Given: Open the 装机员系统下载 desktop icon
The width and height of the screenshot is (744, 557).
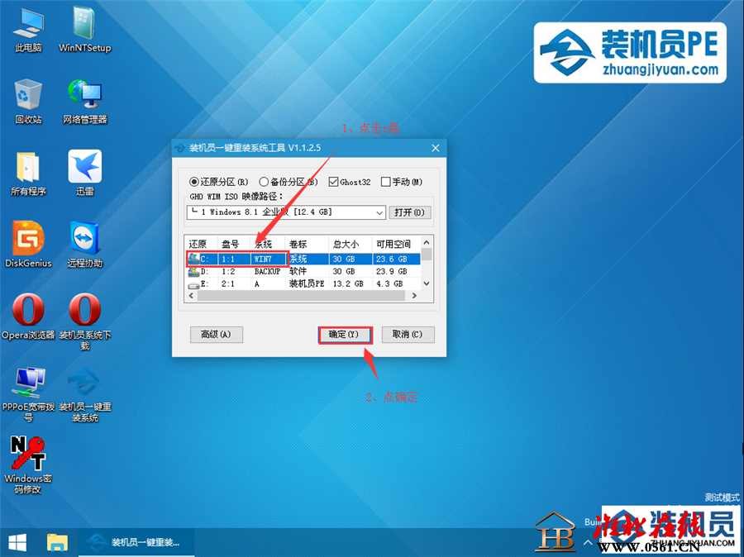Looking at the screenshot, I should [x=85, y=322].
